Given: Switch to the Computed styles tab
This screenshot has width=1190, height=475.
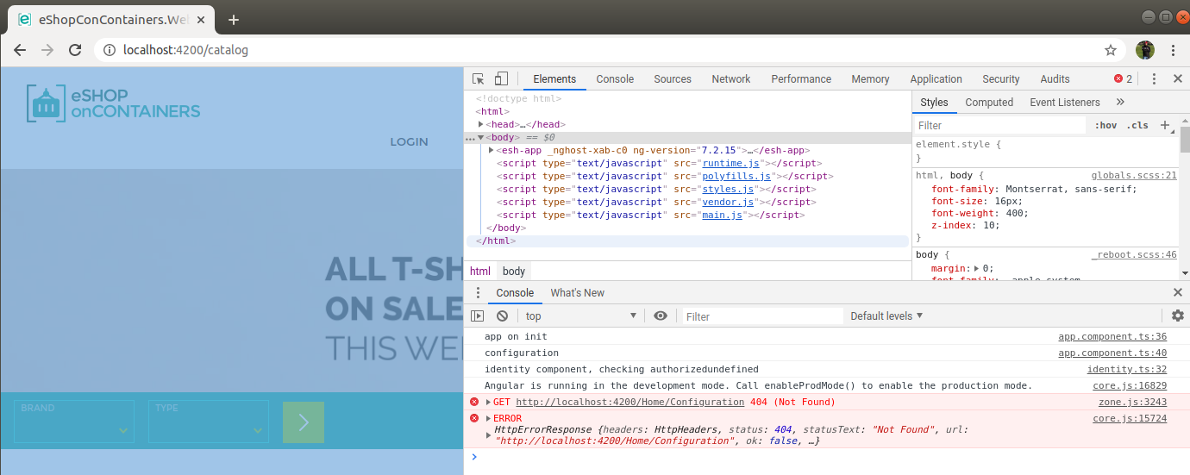Looking at the screenshot, I should tap(989, 103).
